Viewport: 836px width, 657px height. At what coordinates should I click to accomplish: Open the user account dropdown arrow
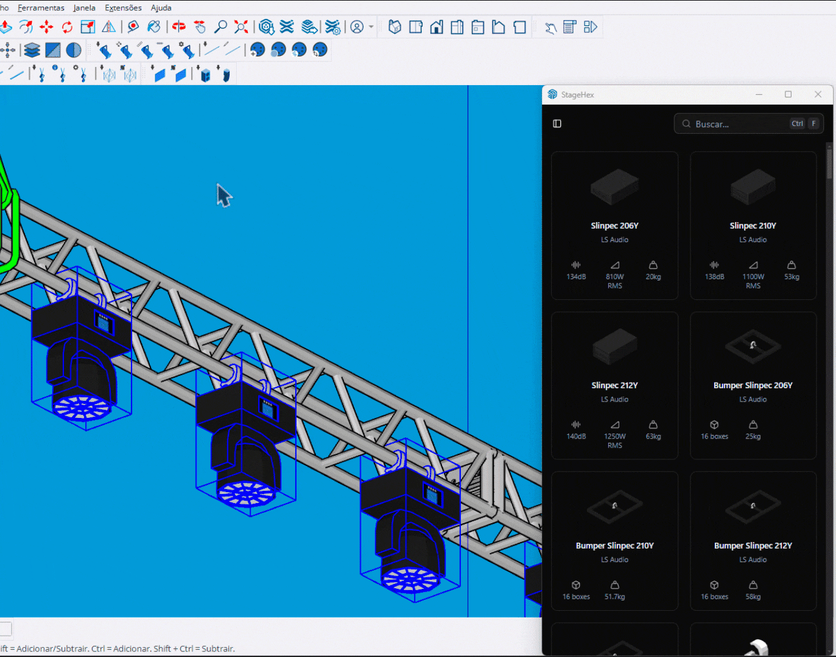click(x=371, y=27)
